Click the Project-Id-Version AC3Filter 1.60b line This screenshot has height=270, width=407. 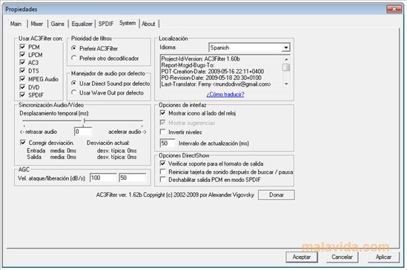pos(200,59)
